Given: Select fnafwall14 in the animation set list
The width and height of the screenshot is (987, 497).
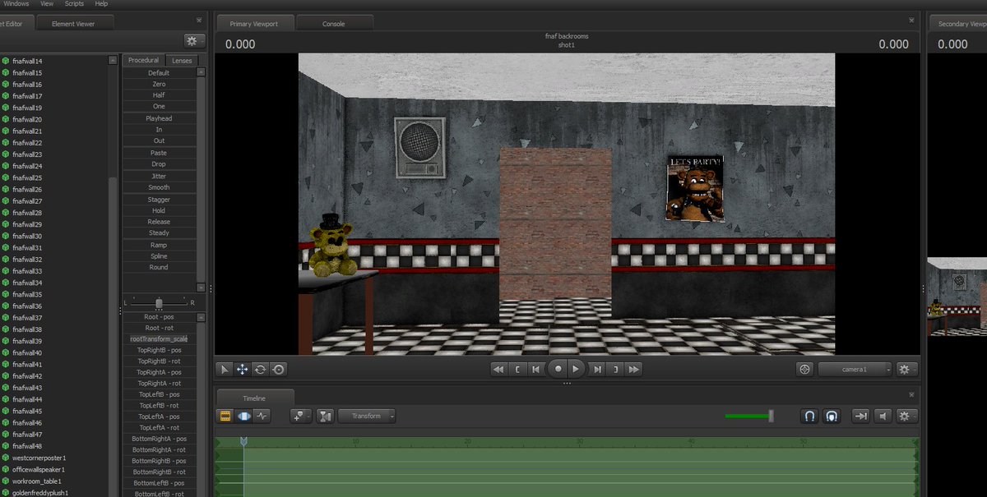Looking at the screenshot, I should 27,61.
